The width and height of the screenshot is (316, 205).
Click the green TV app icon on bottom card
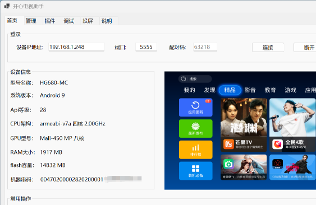click(228, 164)
